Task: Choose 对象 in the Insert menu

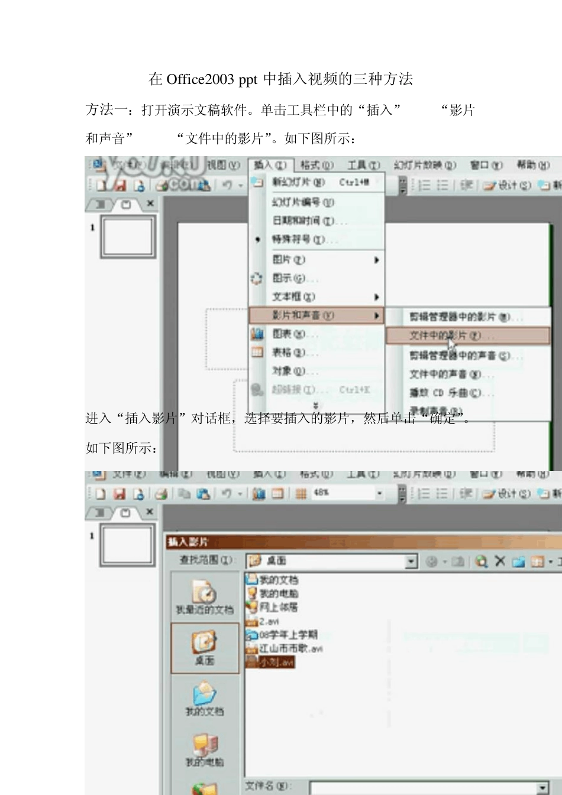Action: click(316, 371)
